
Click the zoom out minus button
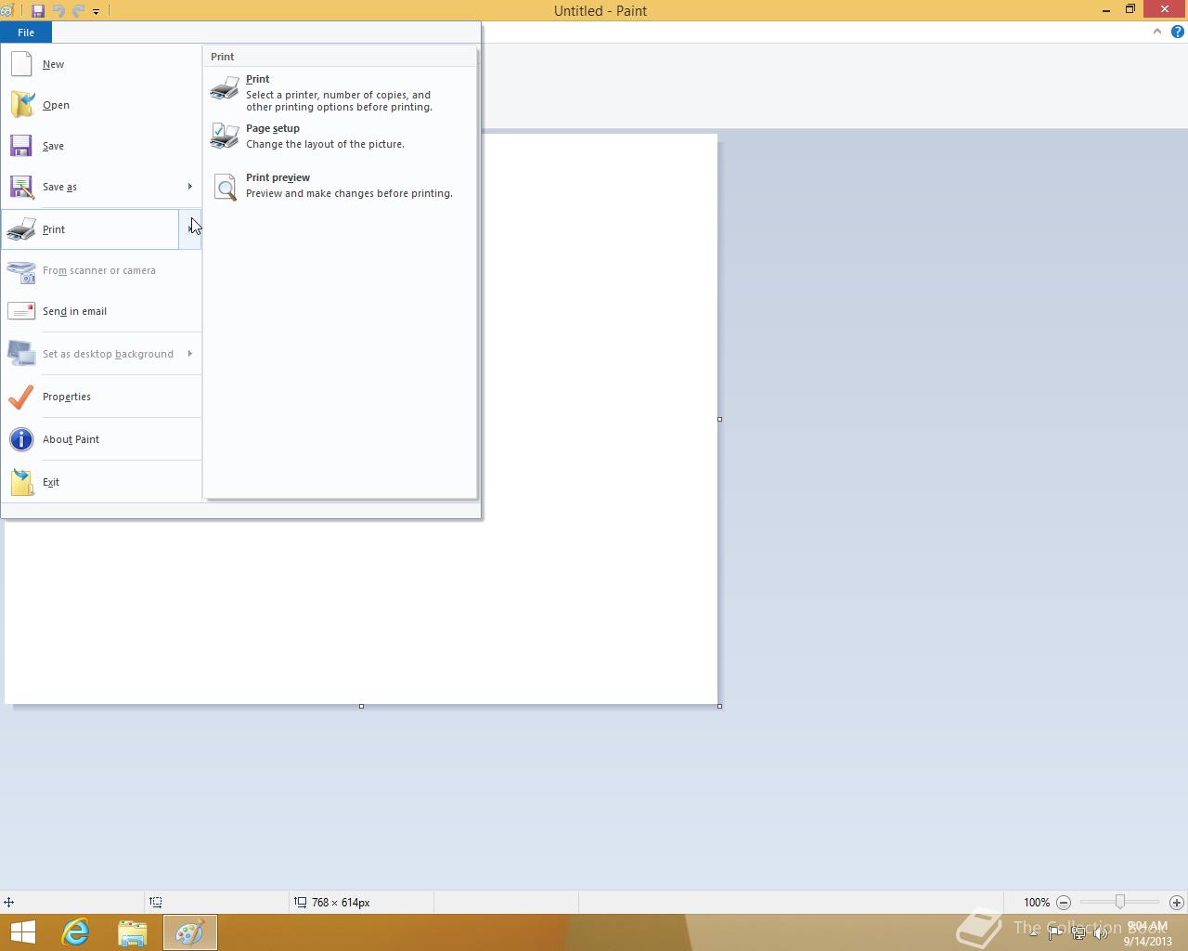point(1064,903)
